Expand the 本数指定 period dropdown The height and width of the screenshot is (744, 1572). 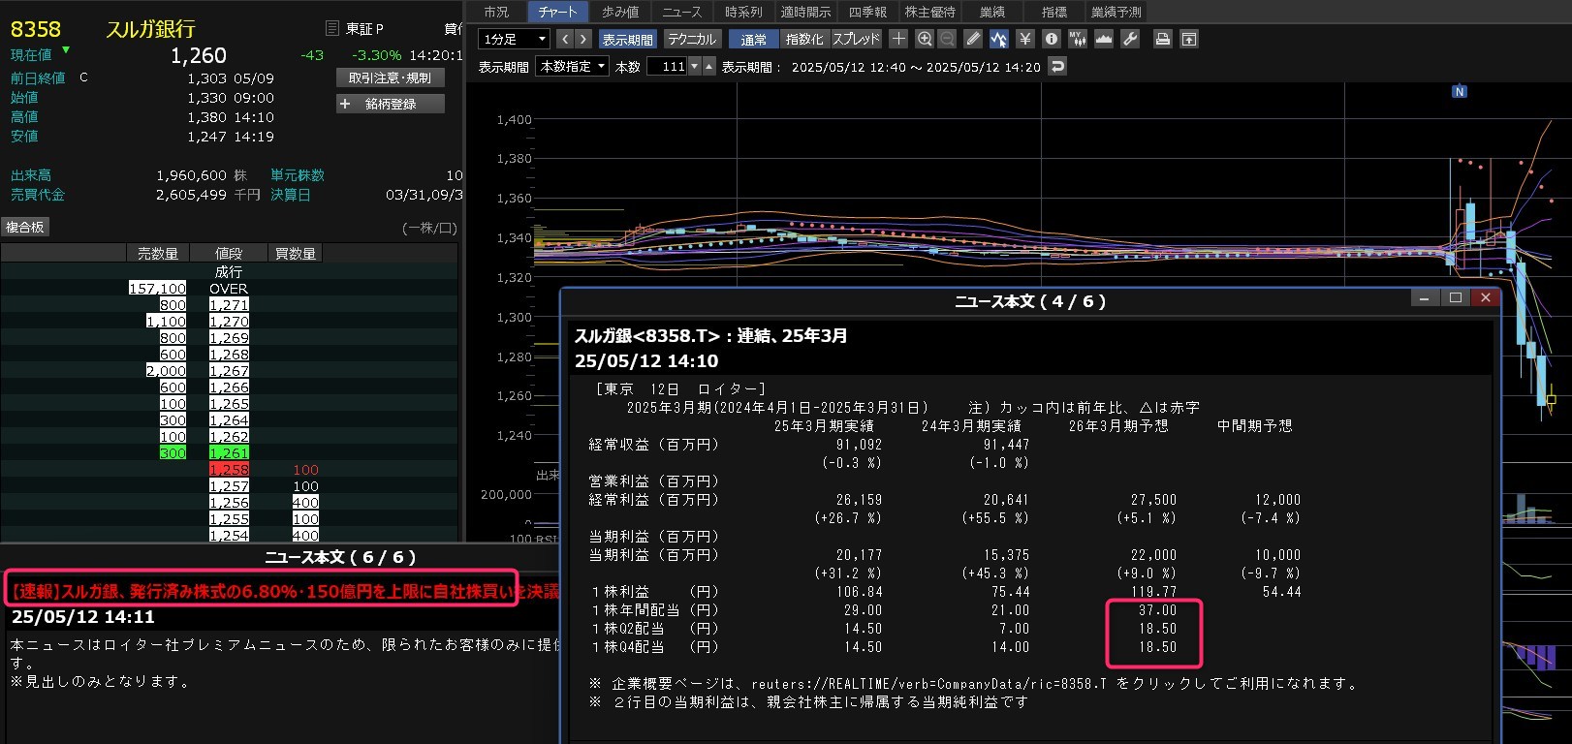coord(573,67)
